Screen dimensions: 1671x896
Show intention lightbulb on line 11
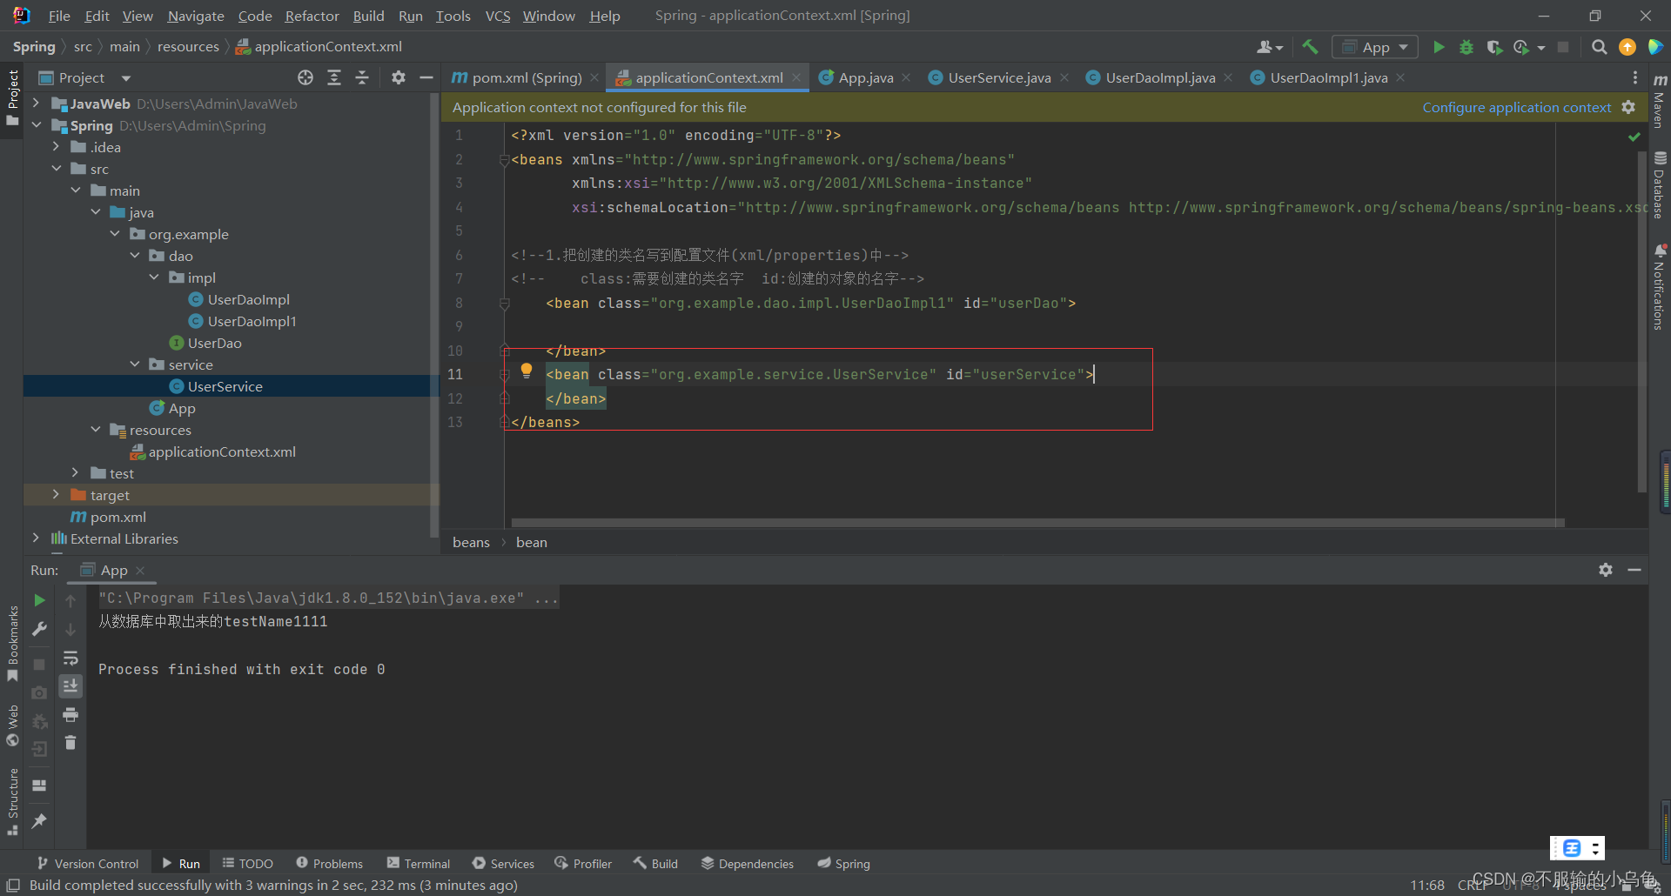(x=527, y=371)
